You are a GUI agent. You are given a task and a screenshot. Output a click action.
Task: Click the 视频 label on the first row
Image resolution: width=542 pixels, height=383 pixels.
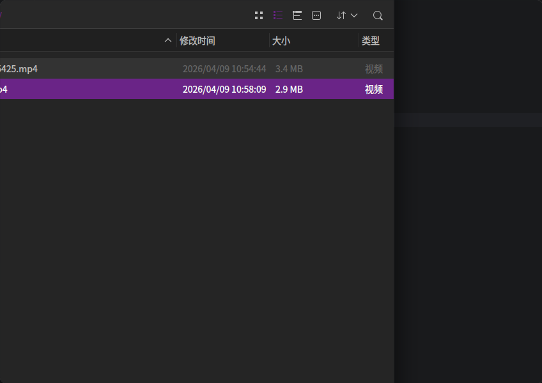coord(373,68)
